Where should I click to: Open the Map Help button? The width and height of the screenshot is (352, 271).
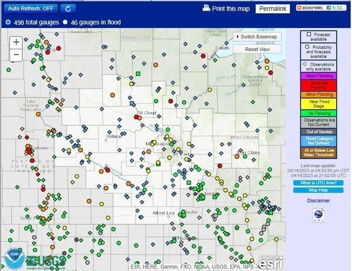pyautogui.click(x=319, y=190)
